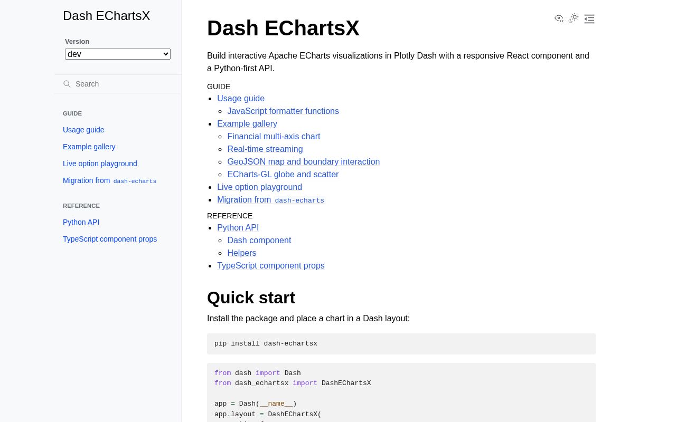
Task: Click the code line 'app = Dash(__name__)'
Action: 256,404
